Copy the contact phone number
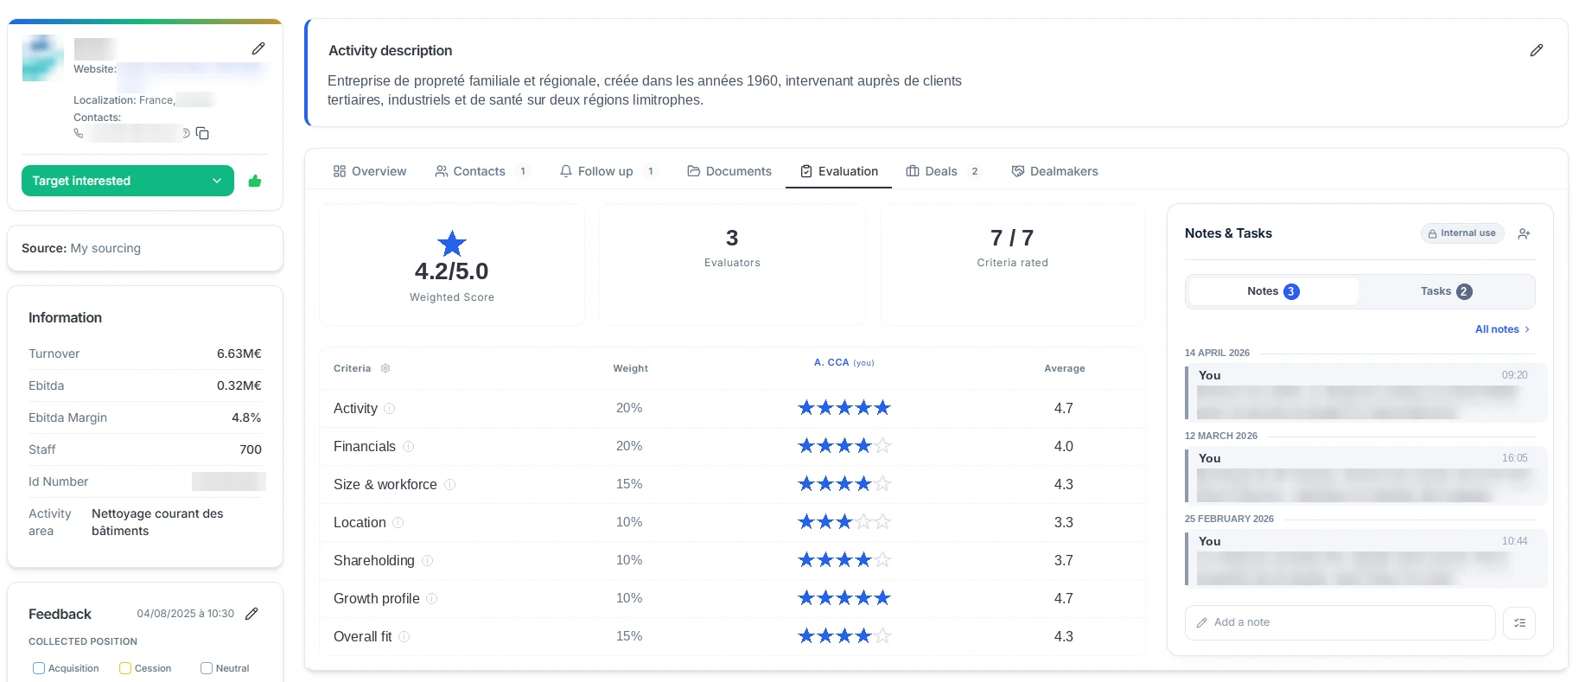Viewport: 1579px width, 682px height. coord(202,133)
